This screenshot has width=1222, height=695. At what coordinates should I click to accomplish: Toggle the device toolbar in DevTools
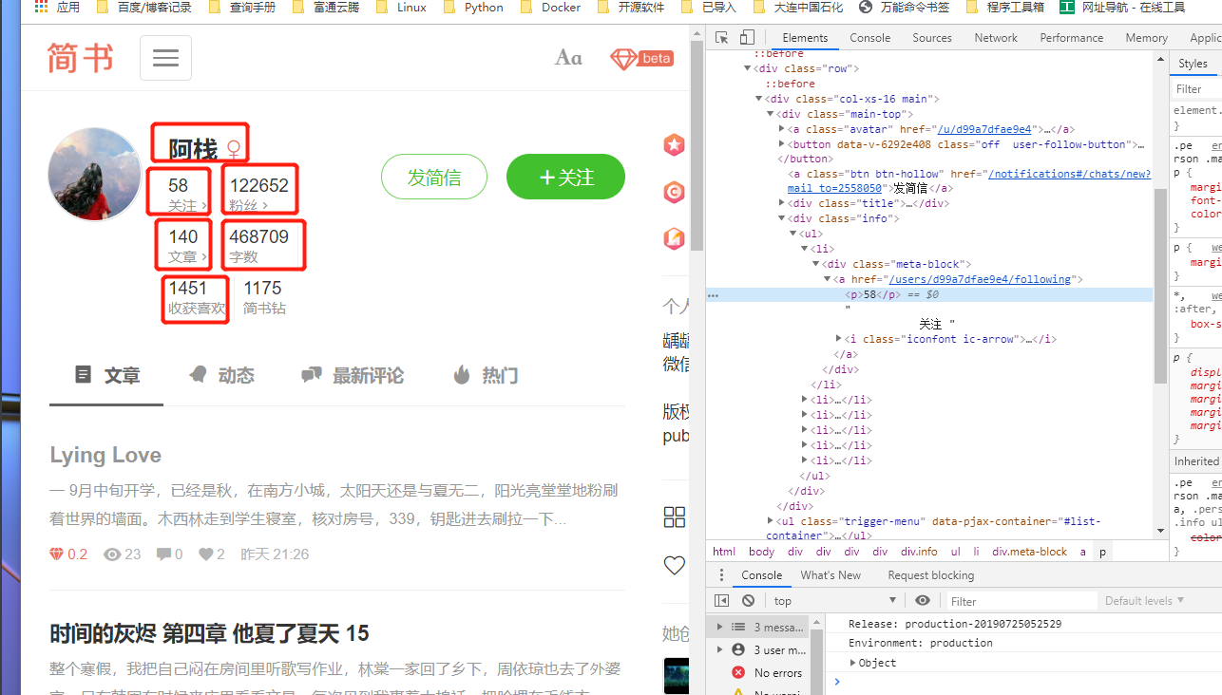click(747, 38)
